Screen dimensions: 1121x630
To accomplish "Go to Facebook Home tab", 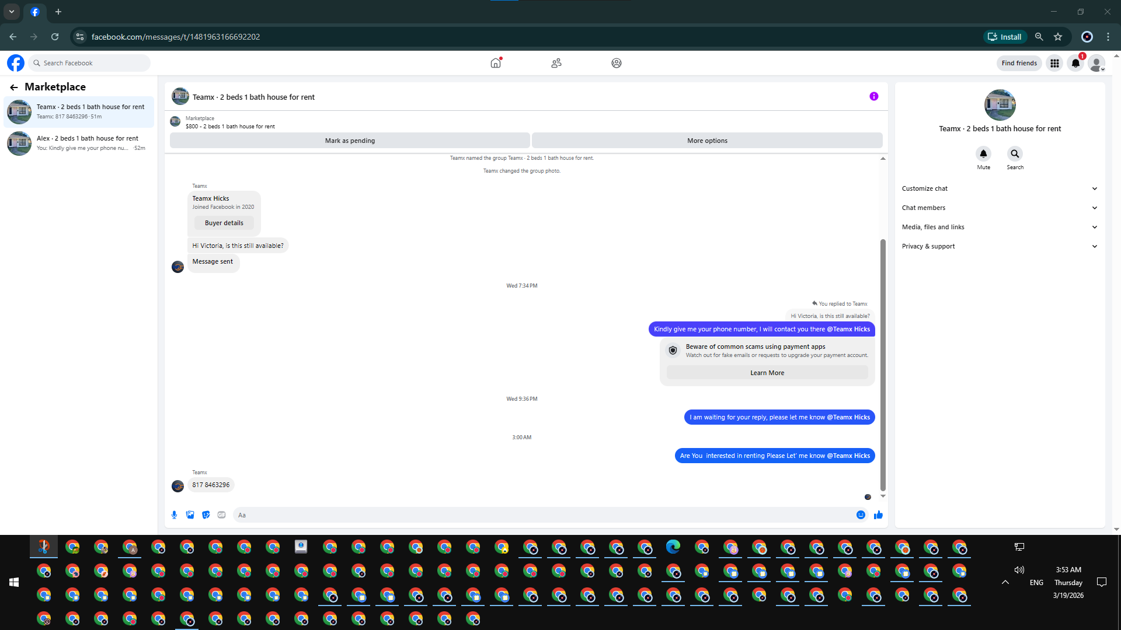I will [496, 63].
